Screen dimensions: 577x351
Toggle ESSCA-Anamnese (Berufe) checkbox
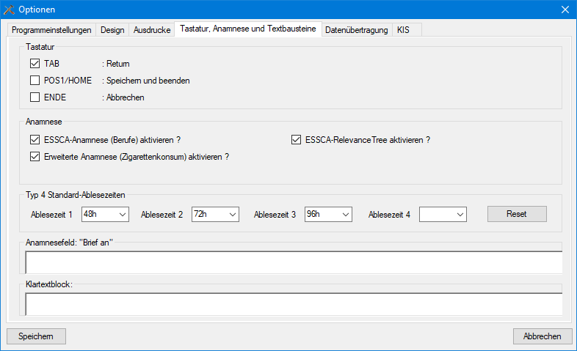point(35,140)
